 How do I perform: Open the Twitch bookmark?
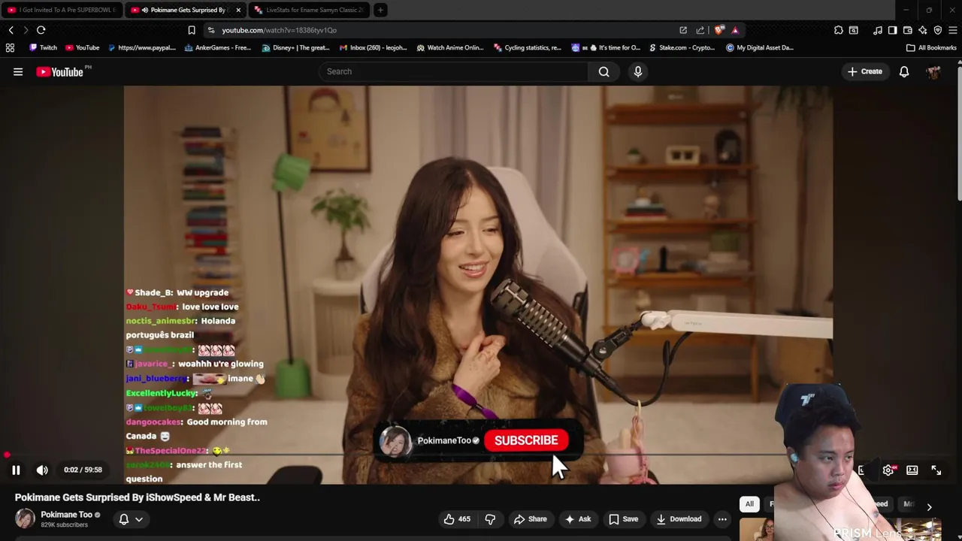(43, 47)
